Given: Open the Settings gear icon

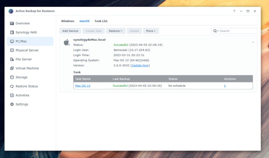Looking at the screenshot, I should (12, 104).
